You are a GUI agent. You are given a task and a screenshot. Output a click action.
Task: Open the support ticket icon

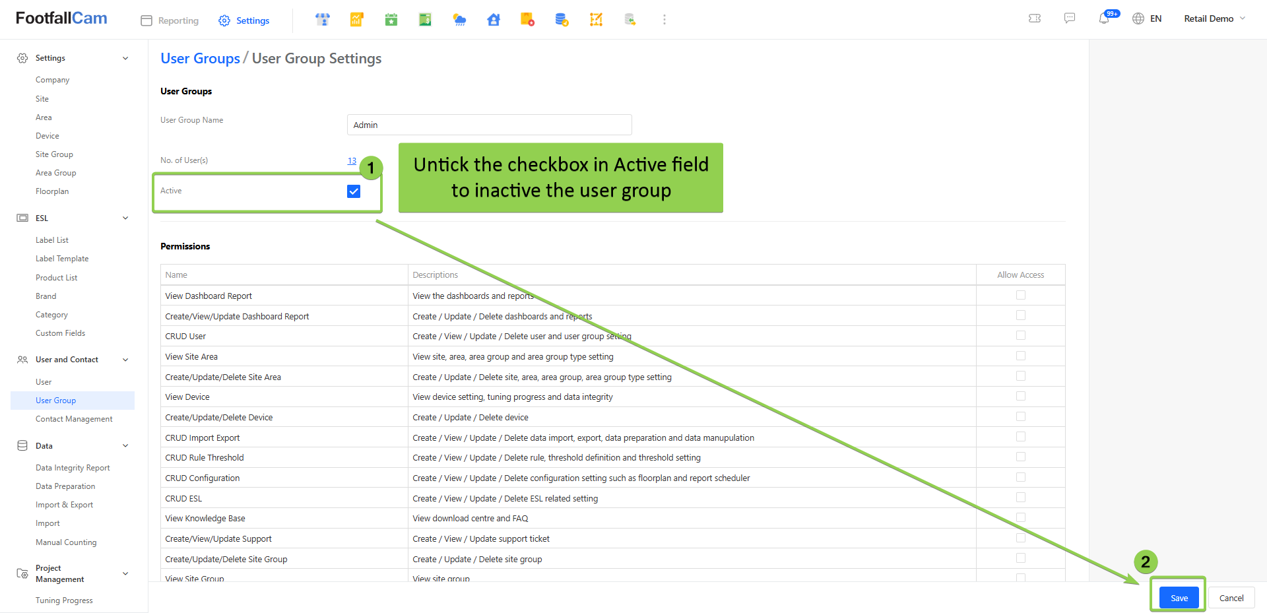1035,18
